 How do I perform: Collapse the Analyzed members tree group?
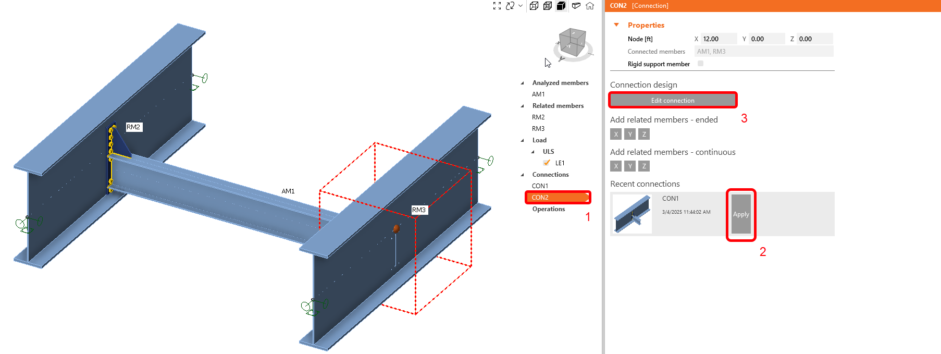523,83
